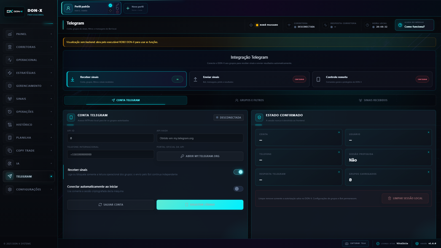
Task: Focus the API Hash input field
Action: click(x=200, y=138)
